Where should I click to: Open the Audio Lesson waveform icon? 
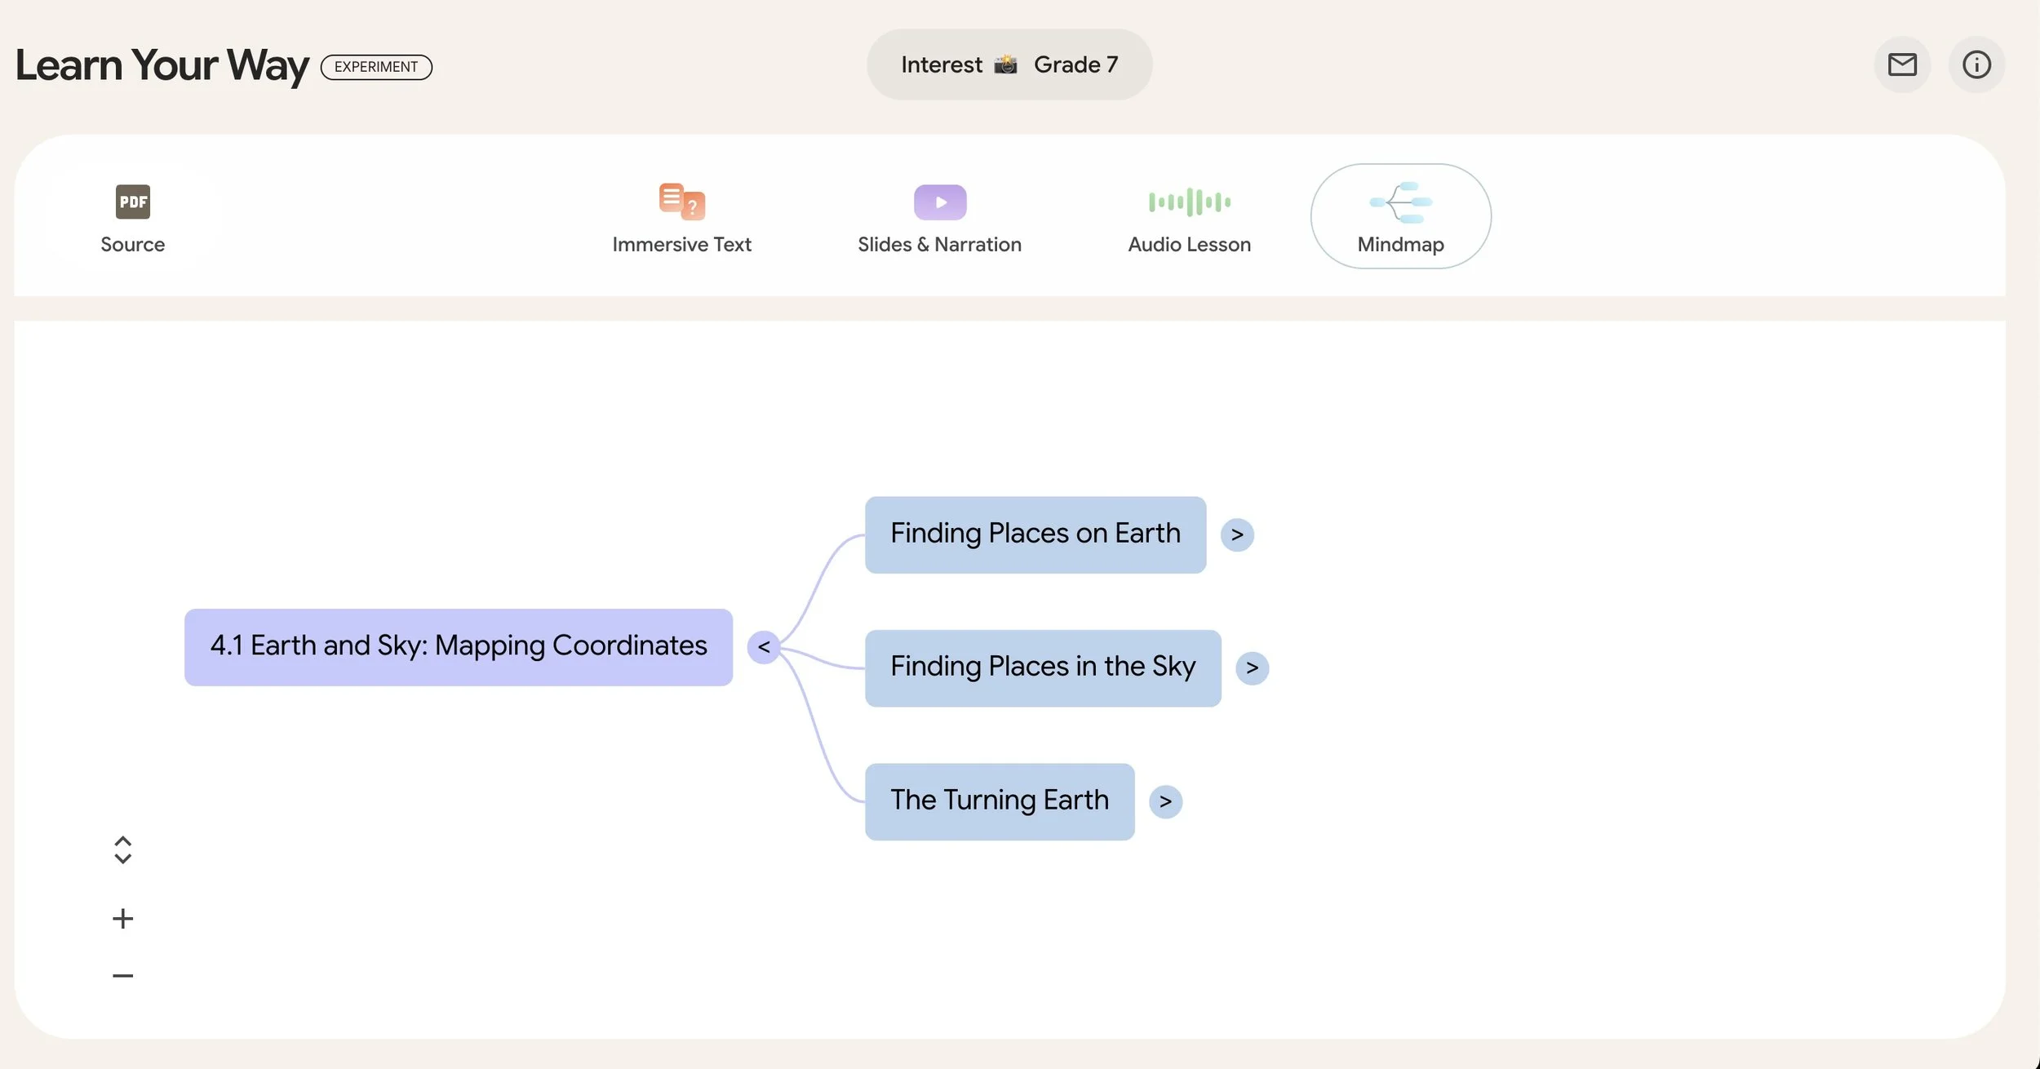click(x=1189, y=202)
